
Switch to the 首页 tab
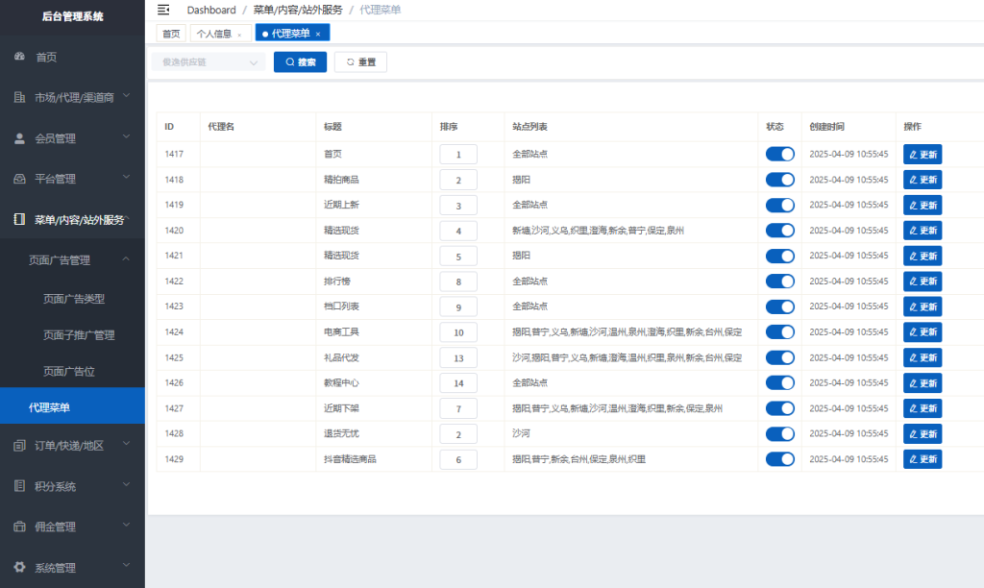pos(171,34)
